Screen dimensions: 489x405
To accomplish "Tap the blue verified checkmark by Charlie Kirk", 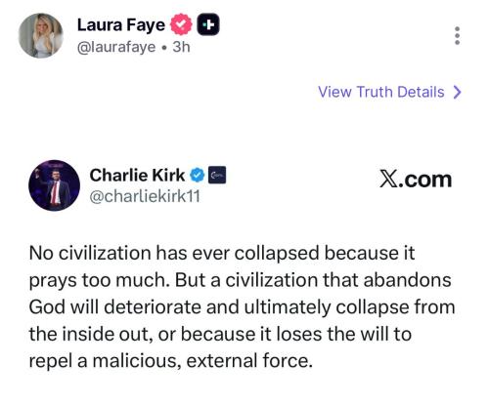I will (x=197, y=176).
